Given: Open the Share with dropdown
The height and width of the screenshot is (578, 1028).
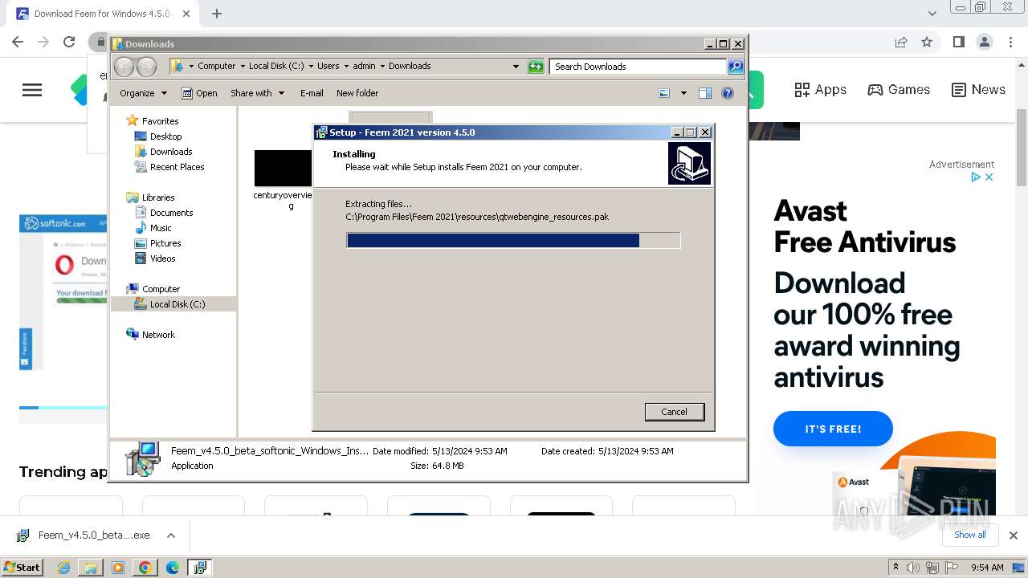Looking at the screenshot, I should [x=257, y=93].
